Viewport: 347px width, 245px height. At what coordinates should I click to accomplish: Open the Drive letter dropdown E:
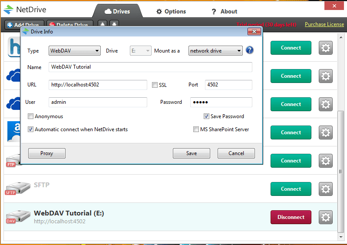tap(141, 51)
